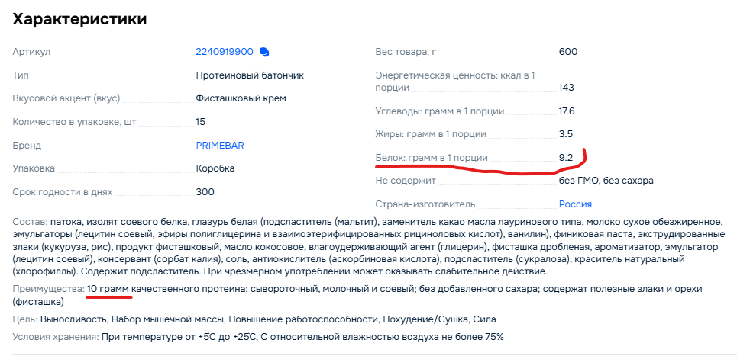Click the Преимущества label
The image size is (737, 356).
tap(48, 290)
